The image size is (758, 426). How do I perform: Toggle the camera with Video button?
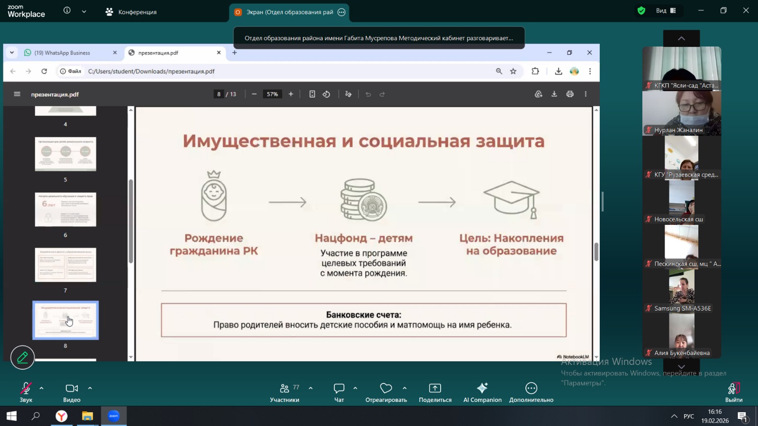pos(72,392)
